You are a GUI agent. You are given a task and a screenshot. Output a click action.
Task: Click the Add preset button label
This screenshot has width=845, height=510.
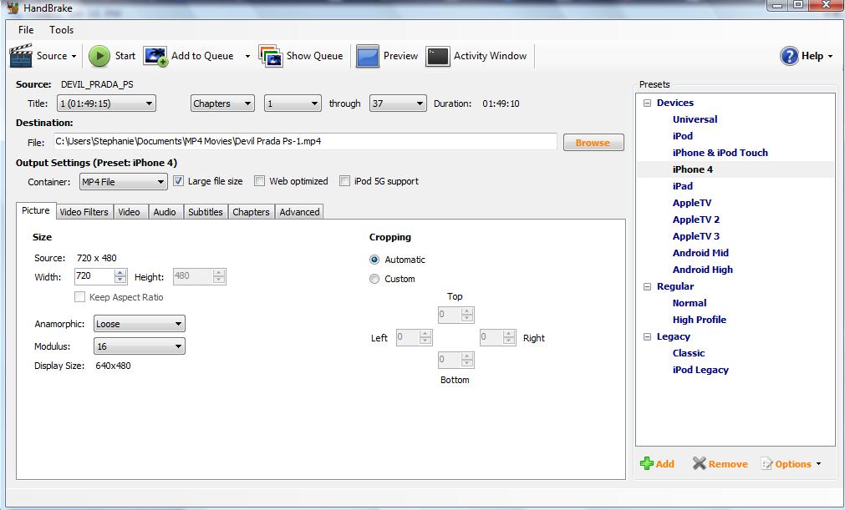point(665,464)
